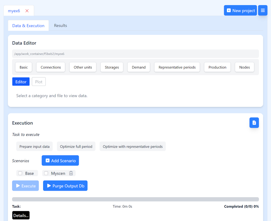Open the execution log document icon

[254, 123]
